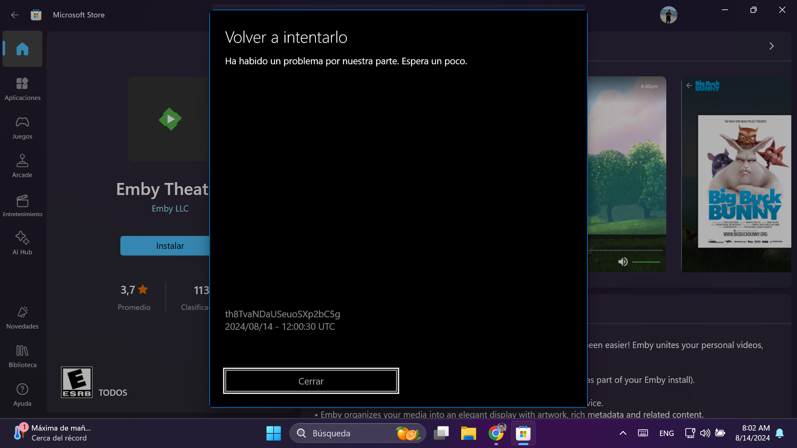
Task: Open AI Hub section
Action: point(22,243)
